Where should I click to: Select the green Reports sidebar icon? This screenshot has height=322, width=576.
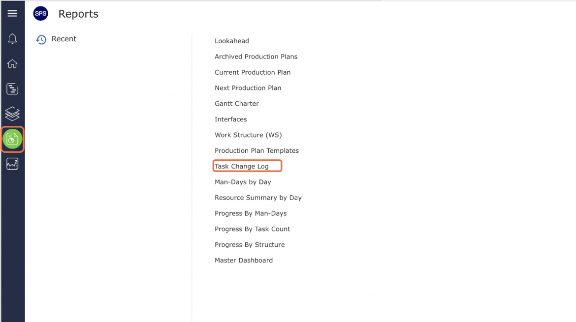(12, 139)
